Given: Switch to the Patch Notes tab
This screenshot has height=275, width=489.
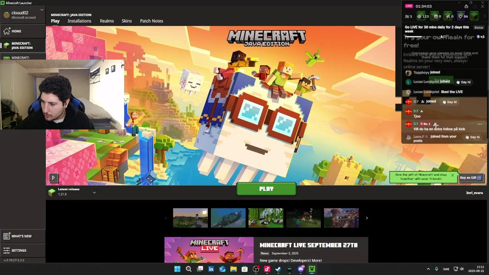Looking at the screenshot, I should point(152,21).
